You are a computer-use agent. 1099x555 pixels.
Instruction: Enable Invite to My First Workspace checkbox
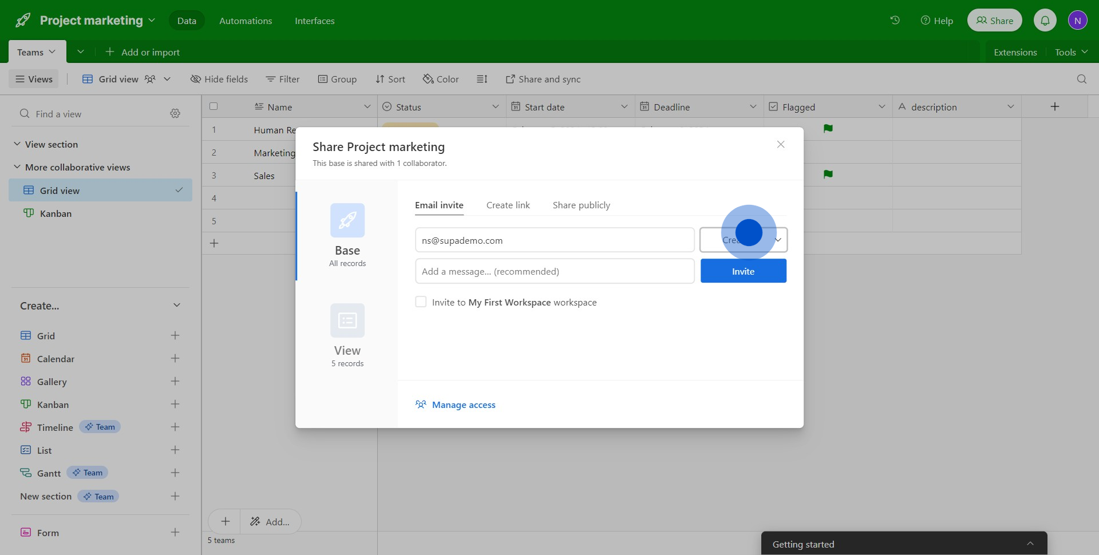[421, 302]
